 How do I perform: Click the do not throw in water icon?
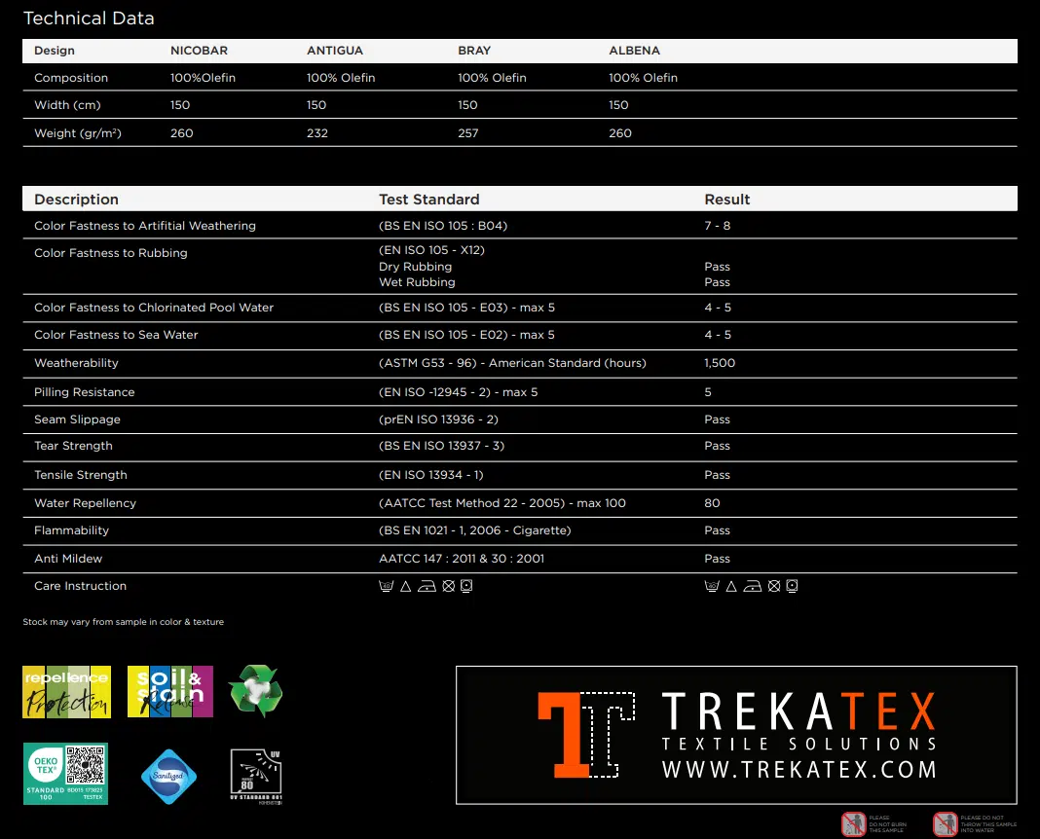(x=945, y=824)
